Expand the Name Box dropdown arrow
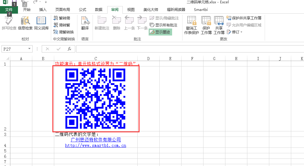 pyautogui.click(x=29, y=49)
